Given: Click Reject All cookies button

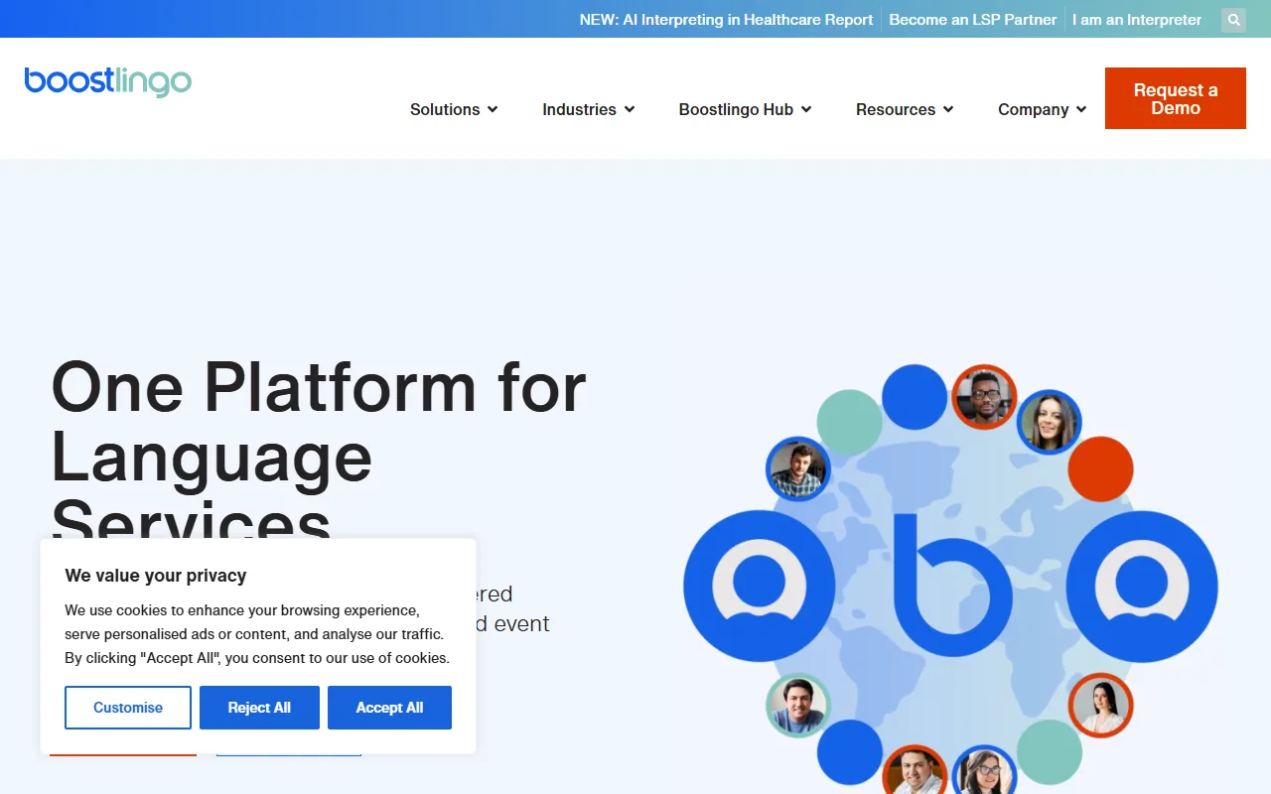Looking at the screenshot, I should pyautogui.click(x=259, y=708).
